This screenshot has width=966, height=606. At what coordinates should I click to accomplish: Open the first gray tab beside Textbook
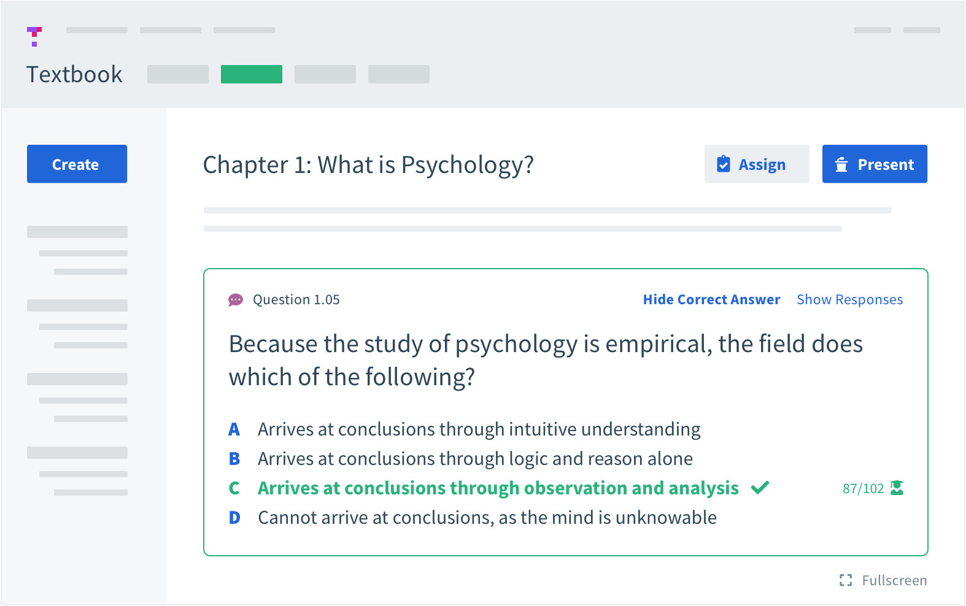(178, 74)
